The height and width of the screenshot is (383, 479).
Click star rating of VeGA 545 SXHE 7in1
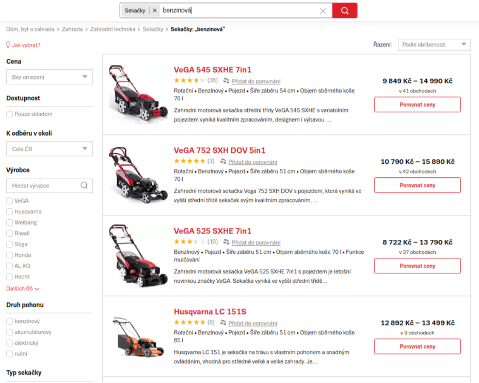(x=189, y=81)
